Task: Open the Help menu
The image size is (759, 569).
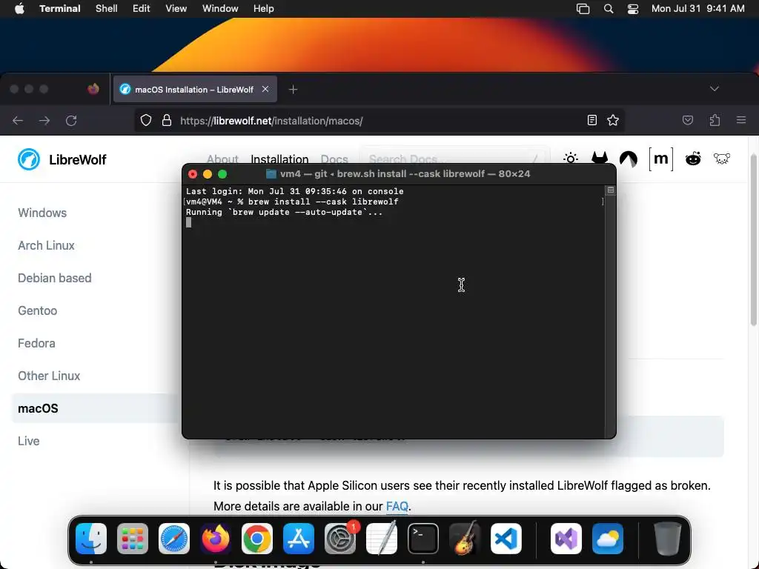Action: click(264, 9)
